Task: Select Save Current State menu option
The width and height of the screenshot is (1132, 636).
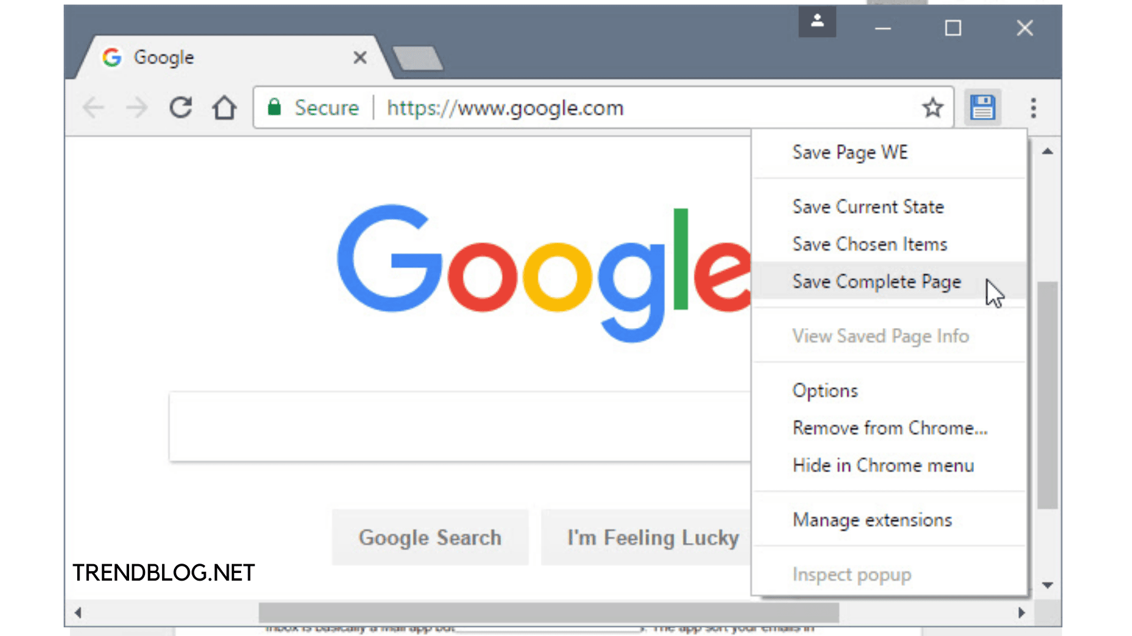Action: click(x=868, y=207)
